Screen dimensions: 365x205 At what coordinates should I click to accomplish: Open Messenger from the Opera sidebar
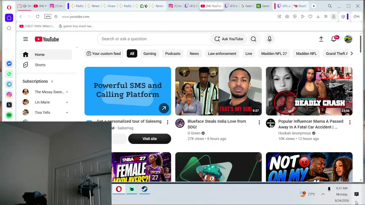point(9,64)
